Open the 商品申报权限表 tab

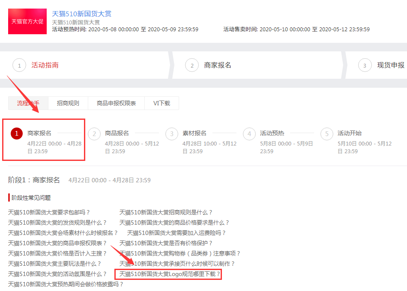point(116,103)
